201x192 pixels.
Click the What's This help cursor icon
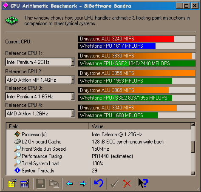coord(143,183)
